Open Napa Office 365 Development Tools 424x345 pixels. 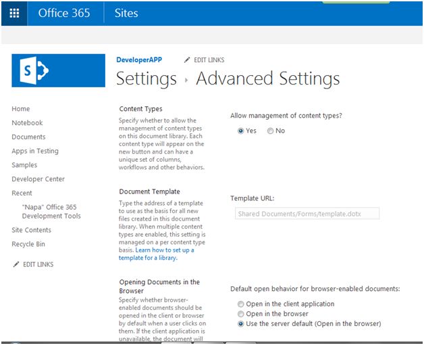click(x=51, y=212)
